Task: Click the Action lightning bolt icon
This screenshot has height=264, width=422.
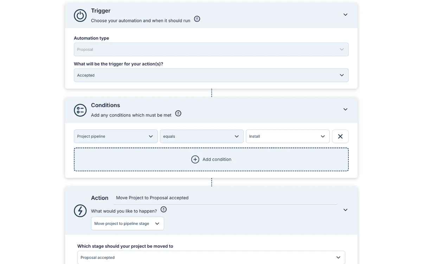Action: 80,211
